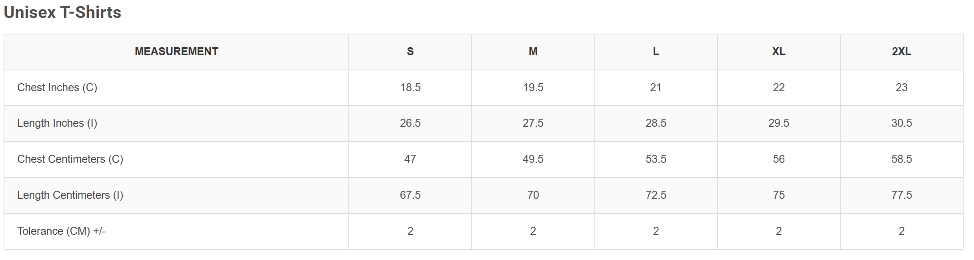Select the MEASUREMENT column header
The height and width of the screenshot is (260, 974).
pyautogui.click(x=176, y=52)
